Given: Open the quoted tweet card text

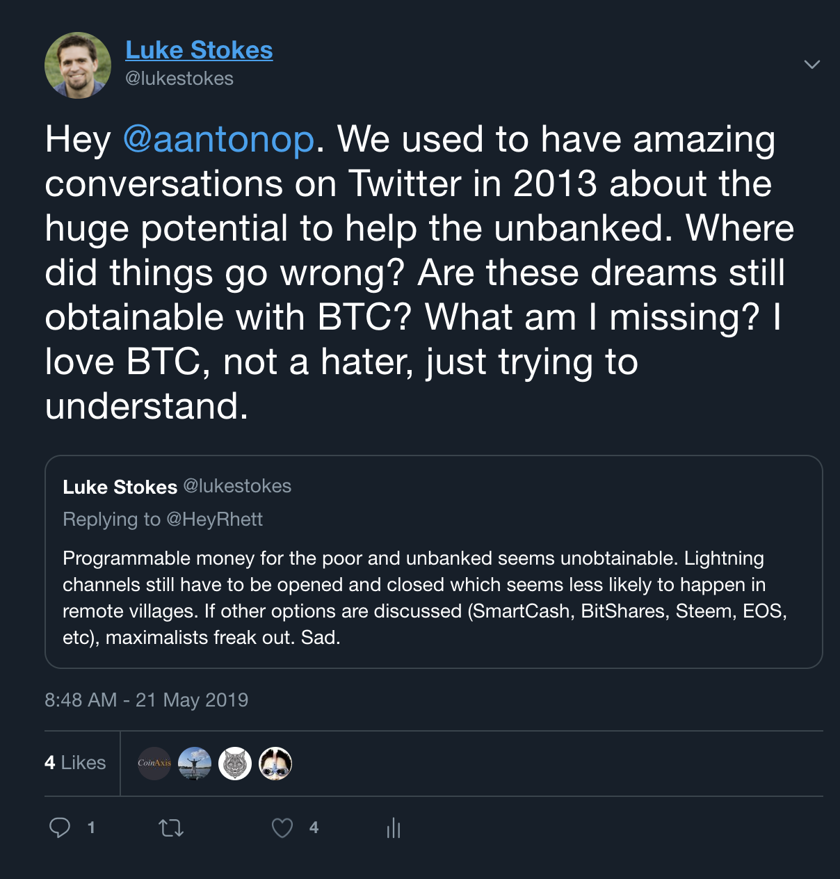Looking at the screenshot, I should coord(425,597).
